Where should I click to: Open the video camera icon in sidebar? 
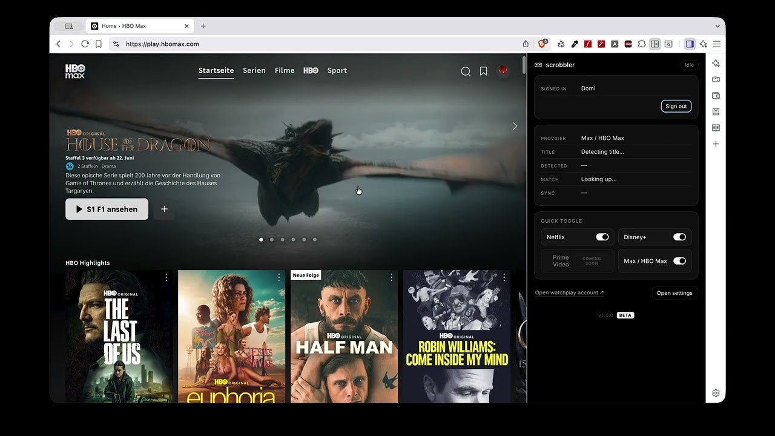click(x=716, y=79)
